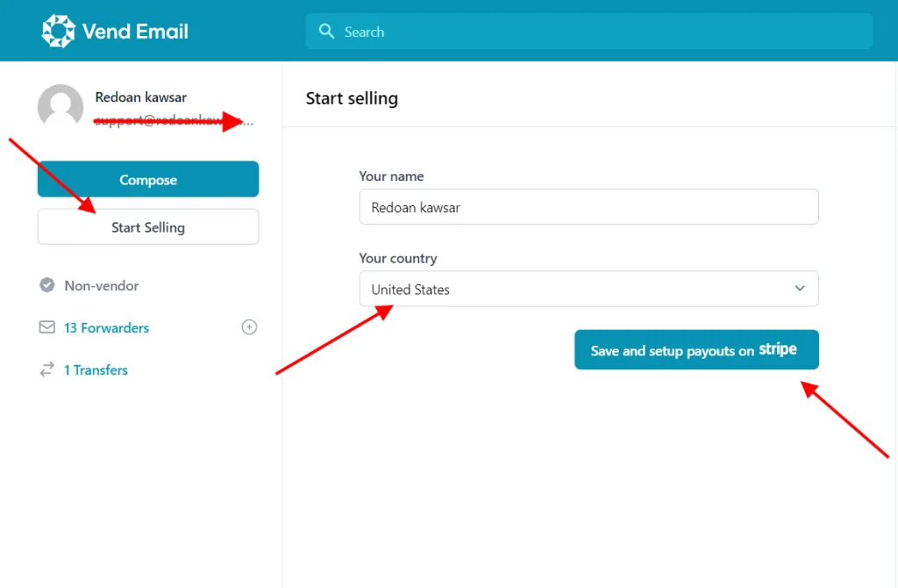898x588 pixels.
Task: Expand country list using the chevron
Action: tap(800, 288)
